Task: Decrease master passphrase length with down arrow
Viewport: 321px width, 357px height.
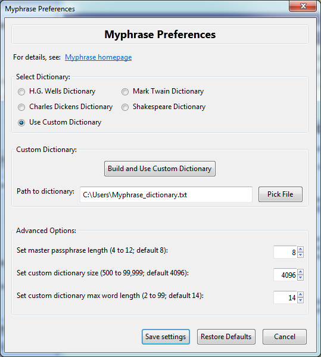Action: click(300, 255)
